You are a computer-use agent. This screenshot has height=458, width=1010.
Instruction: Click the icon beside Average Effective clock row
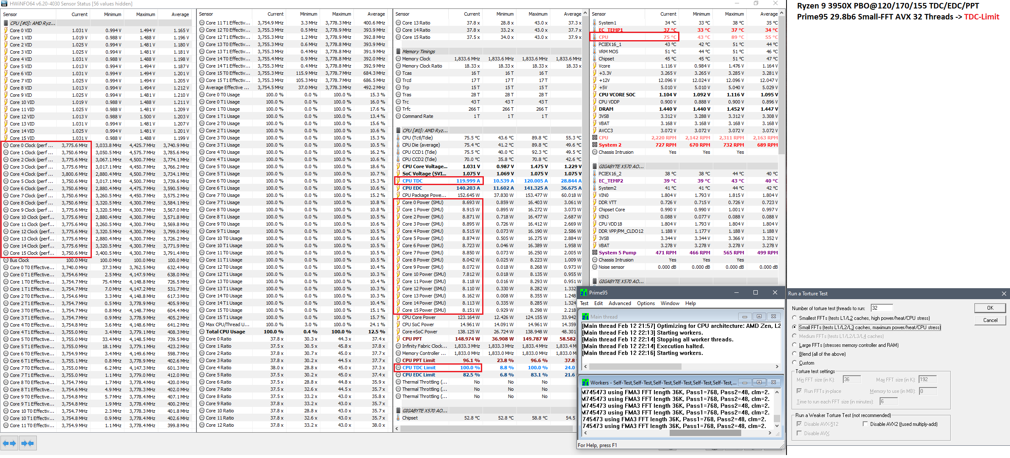[x=202, y=87]
